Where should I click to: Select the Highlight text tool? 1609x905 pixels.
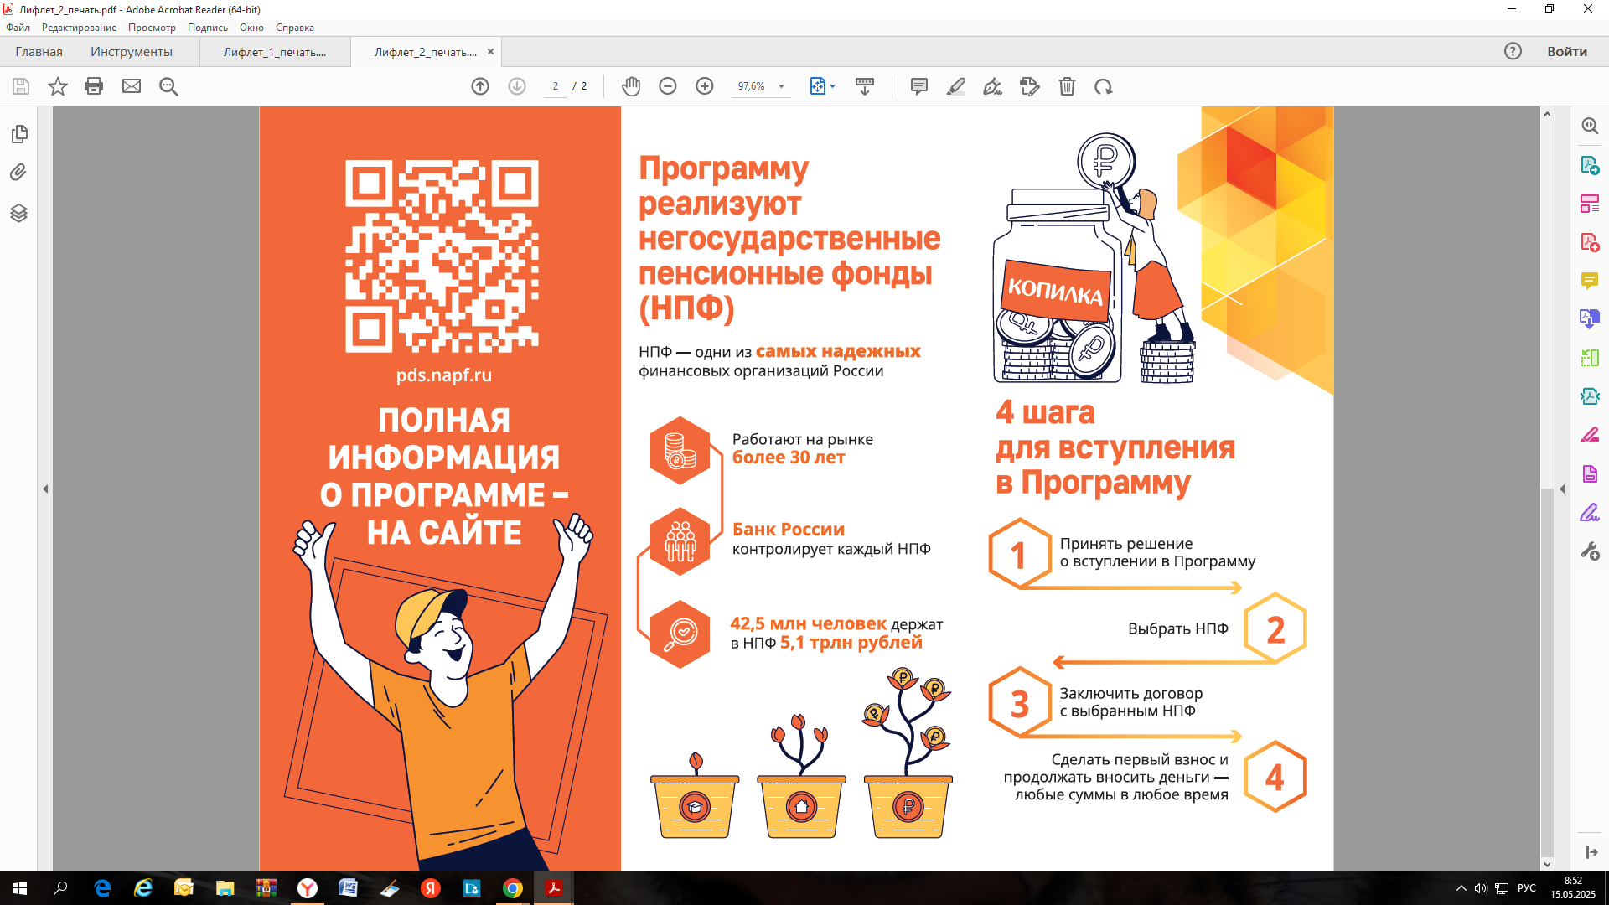click(x=956, y=86)
